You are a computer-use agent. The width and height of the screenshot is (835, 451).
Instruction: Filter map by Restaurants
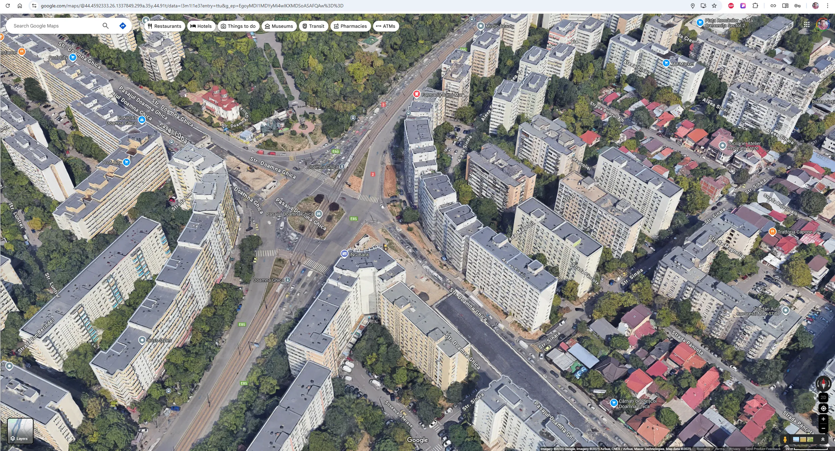pos(164,26)
